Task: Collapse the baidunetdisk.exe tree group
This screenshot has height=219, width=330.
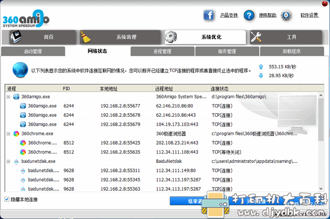Action: tap(8, 162)
